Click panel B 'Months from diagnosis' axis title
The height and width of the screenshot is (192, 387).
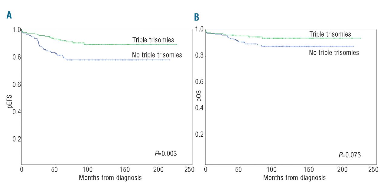[x=294, y=177]
